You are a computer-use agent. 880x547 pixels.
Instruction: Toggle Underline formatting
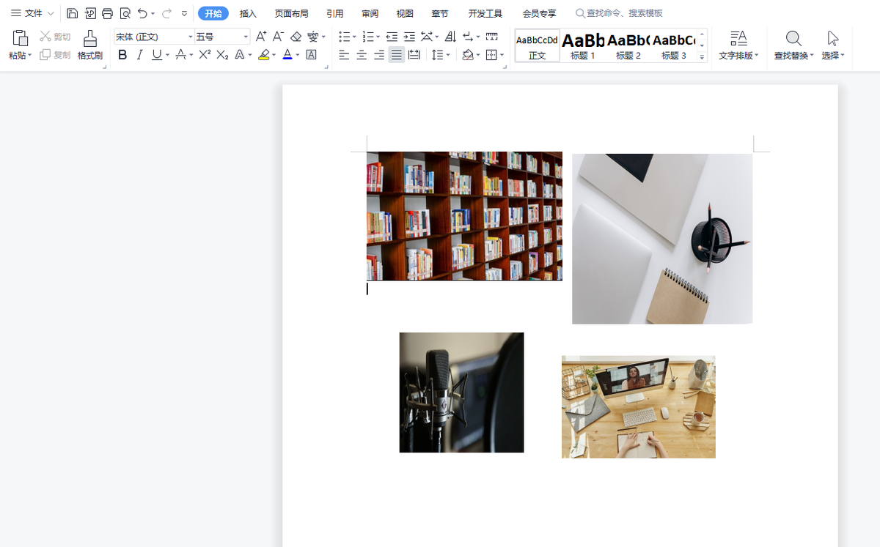(157, 55)
